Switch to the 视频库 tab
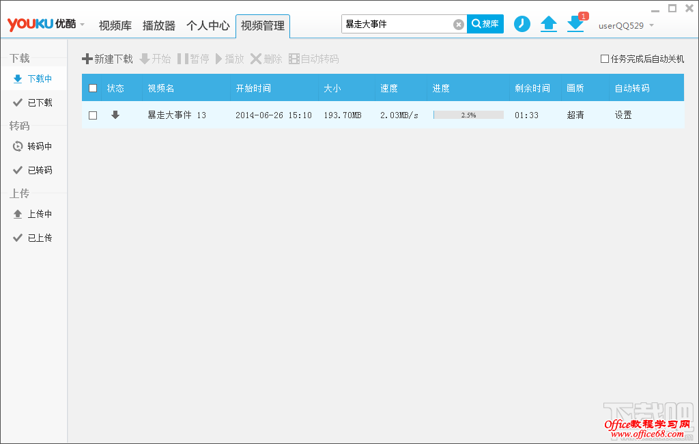The height and width of the screenshot is (444, 699). click(115, 26)
